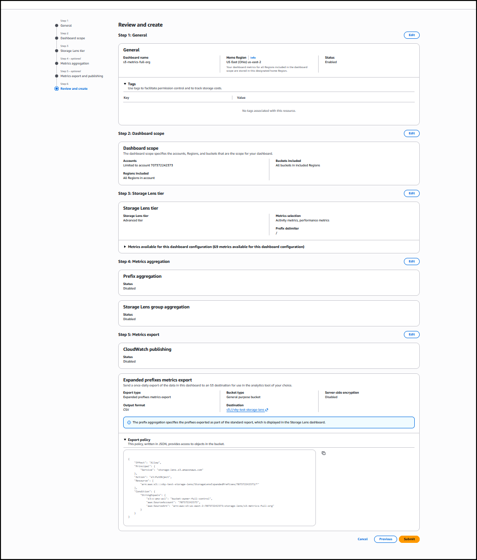Expand metrics available for this dashboard configuration
This screenshot has height=560, width=477.
pyautogui.click(x=125, y=247)
